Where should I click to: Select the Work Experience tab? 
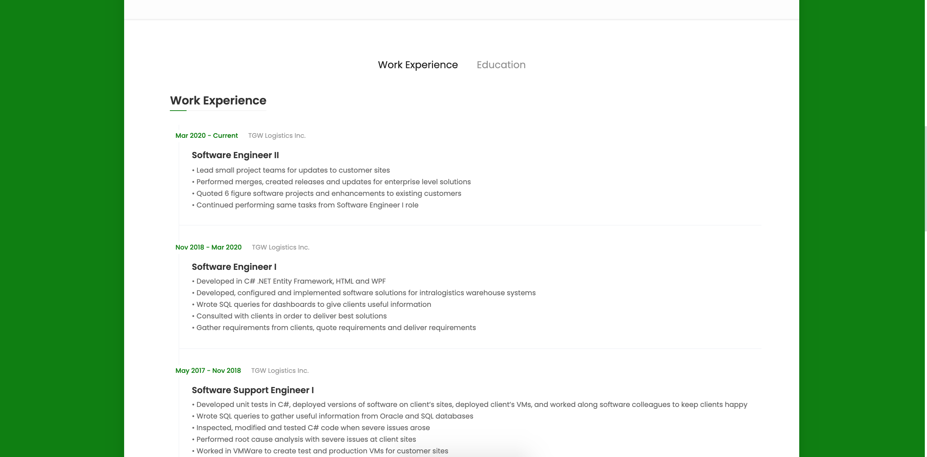click(417, 65)
